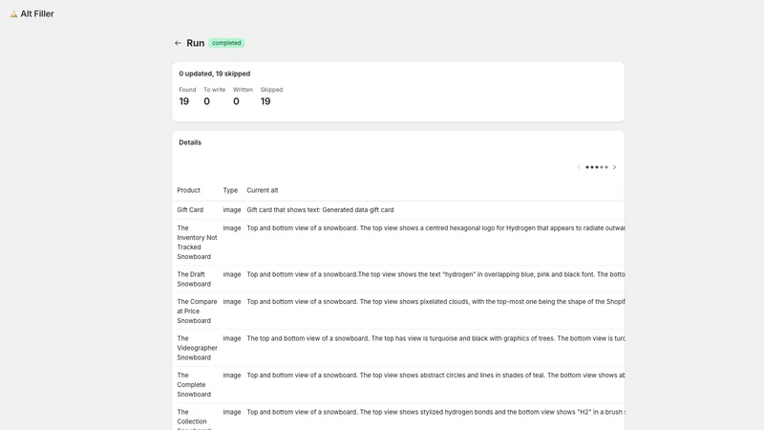This screenshot has width=764, height=430.
Task: Click the pagination dots indicator
Action: coord(597,167)
